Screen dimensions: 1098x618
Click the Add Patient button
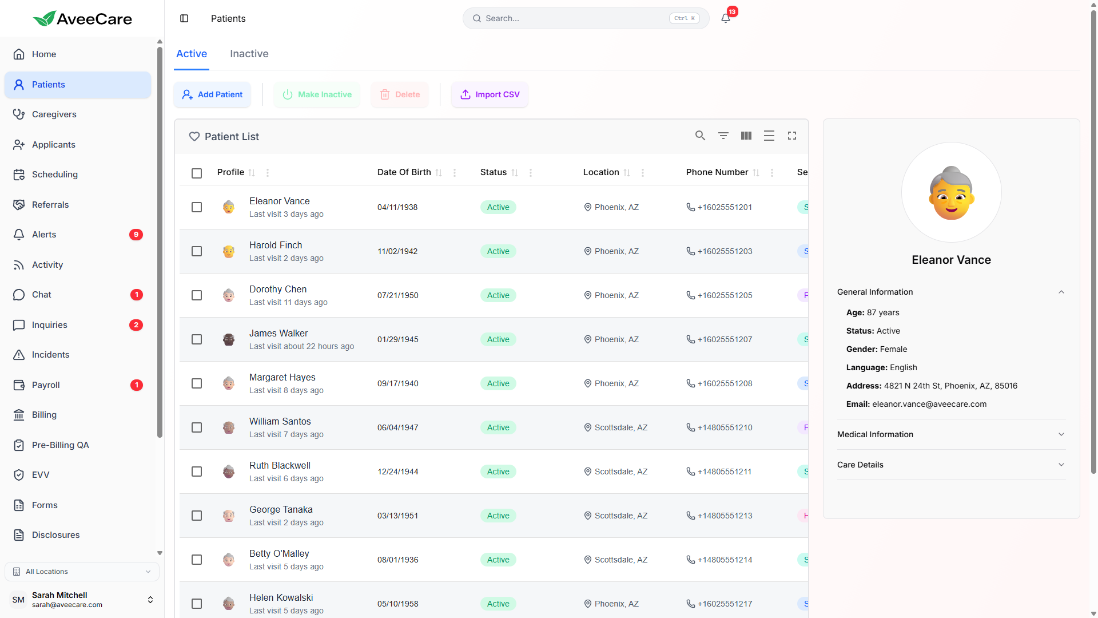tap(212, 94)
